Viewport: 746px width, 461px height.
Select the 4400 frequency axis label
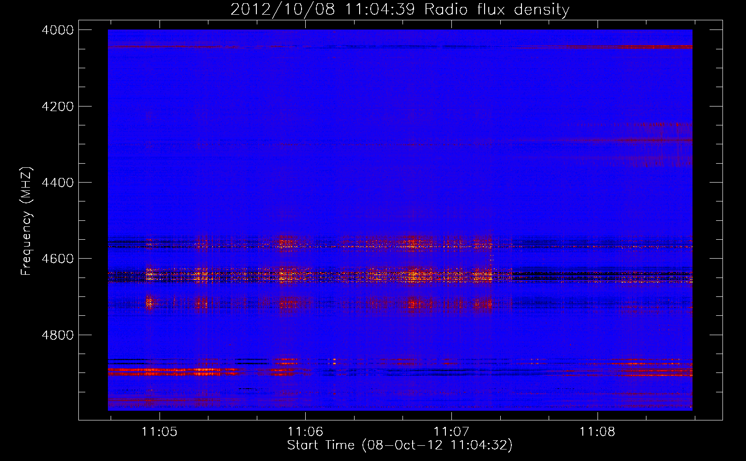58,183
